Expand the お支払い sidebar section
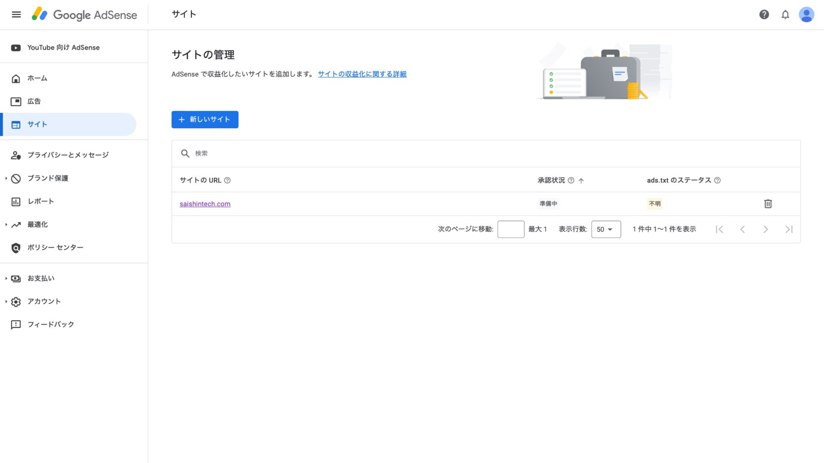This screenshot has width=824, height=463. point(41,279)
